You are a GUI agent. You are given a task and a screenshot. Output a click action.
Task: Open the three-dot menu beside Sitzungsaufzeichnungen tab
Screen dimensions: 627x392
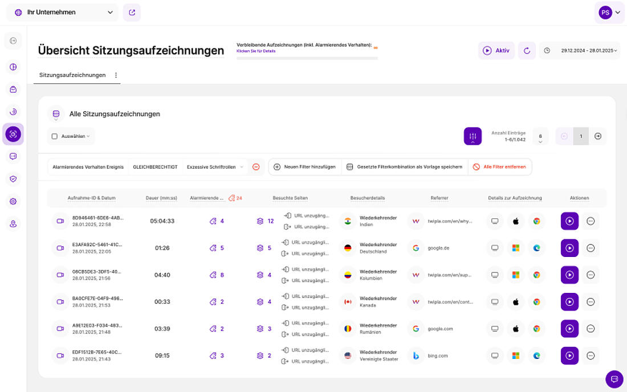(x=116, y=75)
